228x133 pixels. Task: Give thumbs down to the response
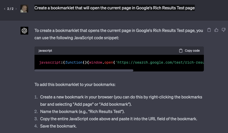click(x=224, y=30)
